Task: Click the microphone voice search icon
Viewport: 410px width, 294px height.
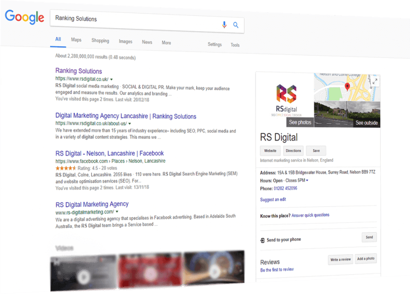Action: pos(225,24)
